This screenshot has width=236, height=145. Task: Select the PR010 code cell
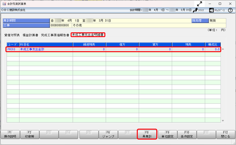pyautogui.click(x=13, y=49)
